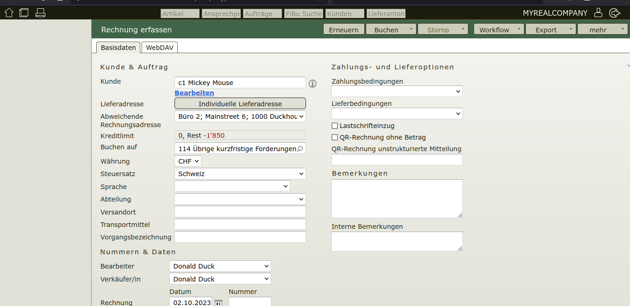Click the Individuelle Lieferadresse button
630x306 pixels.
(240, 104)
